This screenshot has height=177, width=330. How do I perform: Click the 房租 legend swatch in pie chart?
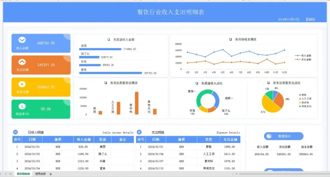(300, 95)
